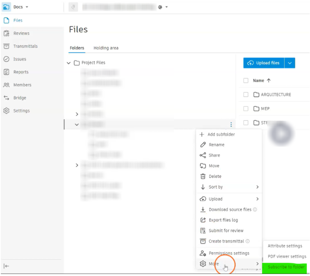Image resolution: width=310 pixels, height=276 pixels.
Task: Open Reviews from the sidebar
Action: (21, 33)
